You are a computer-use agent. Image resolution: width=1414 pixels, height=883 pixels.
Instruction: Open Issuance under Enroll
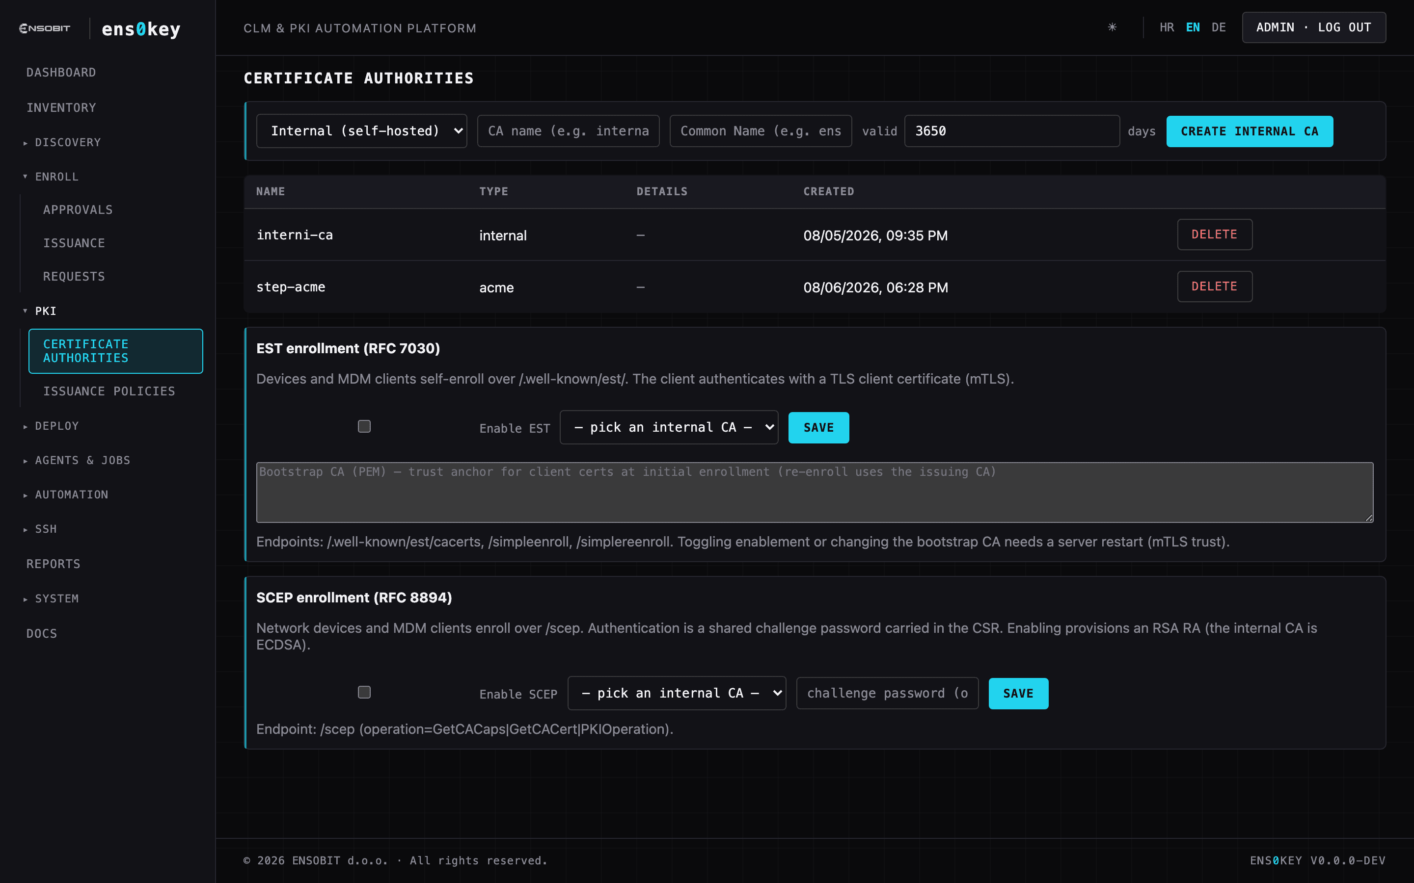pos(74,243)
